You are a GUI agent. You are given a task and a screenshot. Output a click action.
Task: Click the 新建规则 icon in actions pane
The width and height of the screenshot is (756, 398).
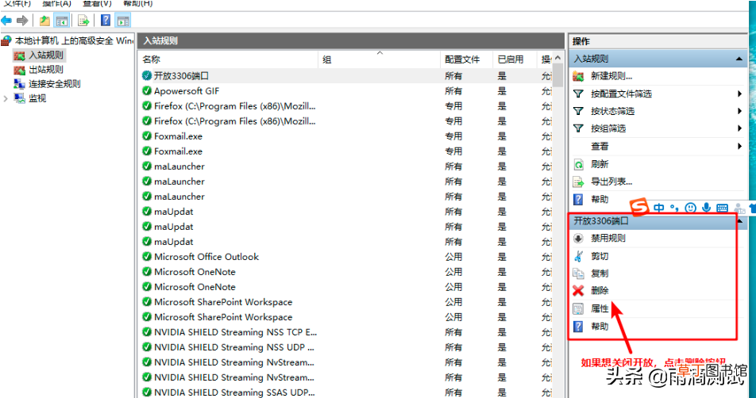(x=578, y=76)
